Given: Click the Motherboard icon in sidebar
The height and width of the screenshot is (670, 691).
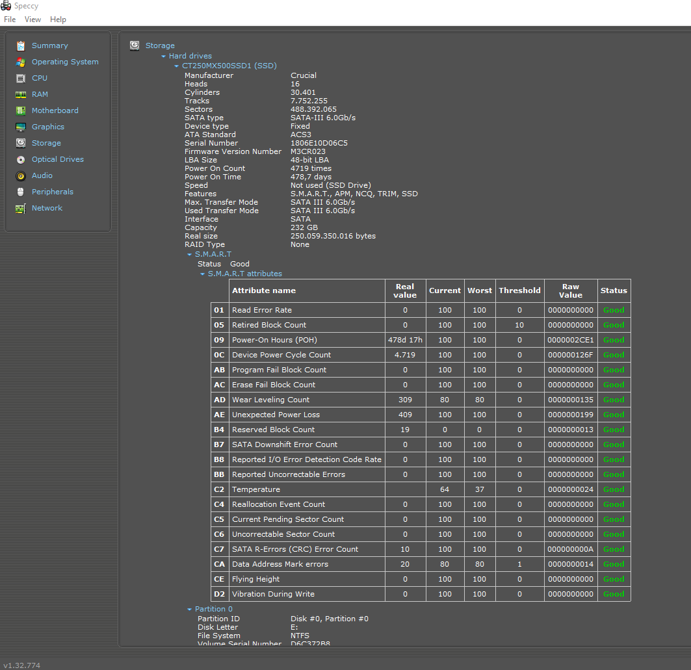Looking at the screenshot, I should [x=21, y=110].
